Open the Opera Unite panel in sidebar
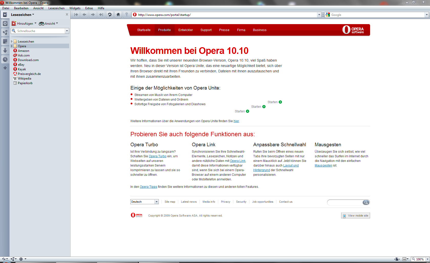This screenshot has width=430, height=263. click(5, 33)
